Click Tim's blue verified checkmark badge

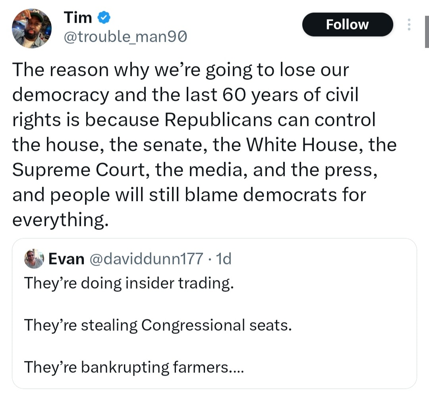(x=103, y=17)
